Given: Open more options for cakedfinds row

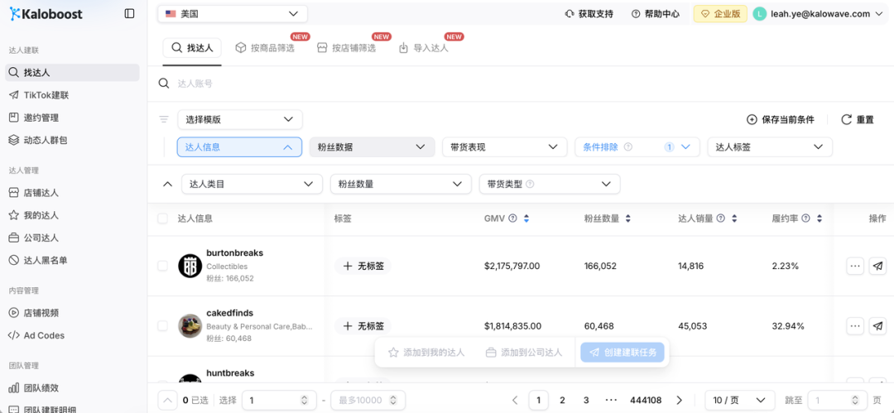Looking at the screenshot, I should [854, 326].
